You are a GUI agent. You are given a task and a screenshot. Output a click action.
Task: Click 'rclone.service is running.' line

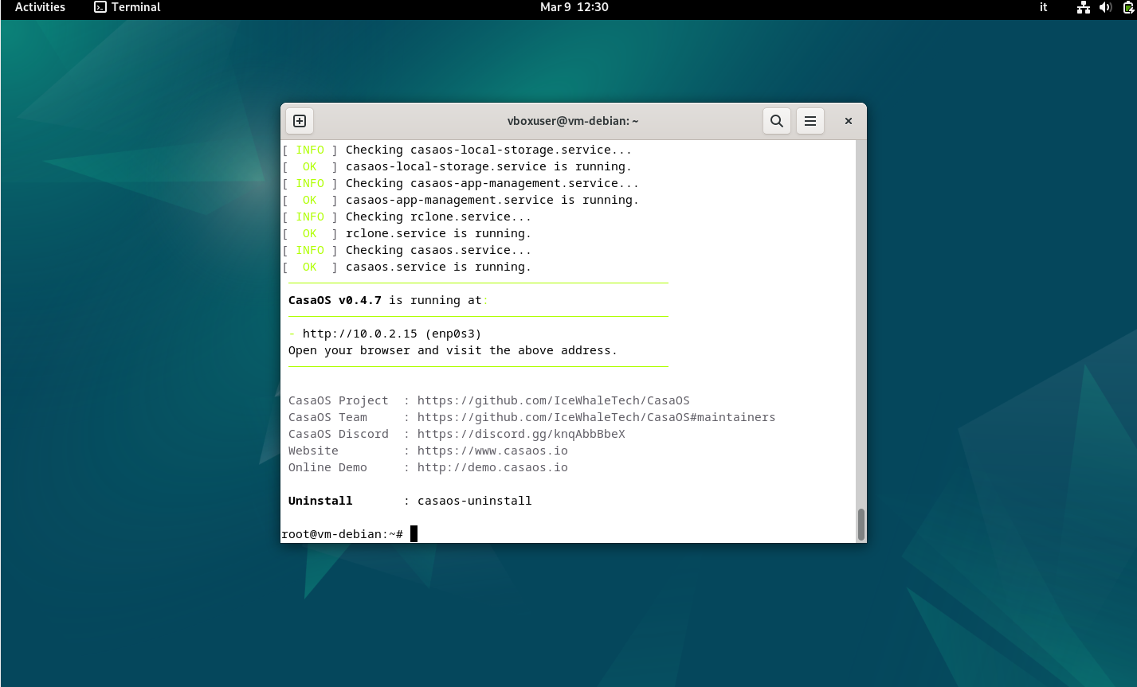pyautogui.click(x=439, y=233)
